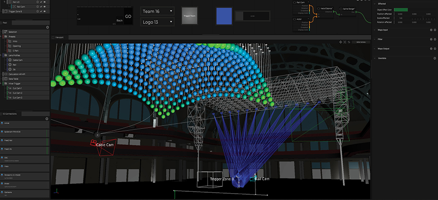Click the Editor Camera selector field

point(361,42)
